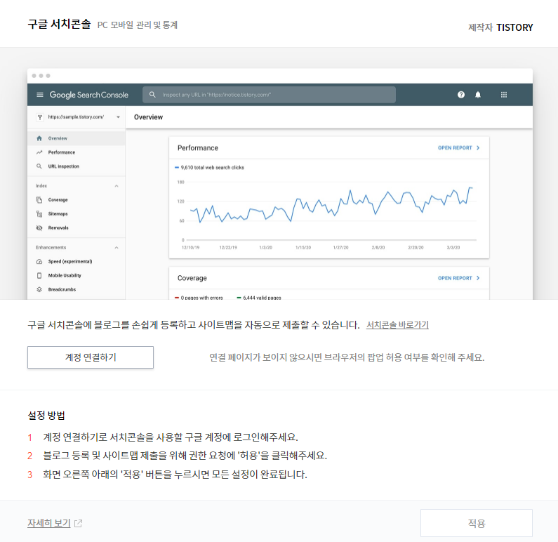Click the Inspect any URL search field
The height and width of the screenshot is (542, 558).
(269, 95)
